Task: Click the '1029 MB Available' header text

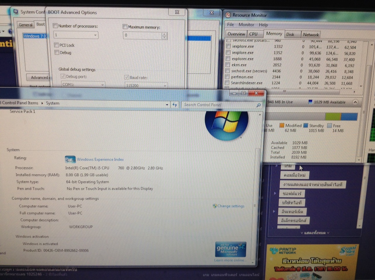Action: [x=330, y=102]
